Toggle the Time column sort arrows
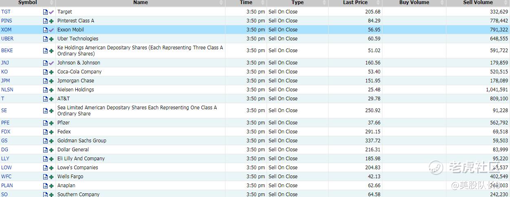 pos(263,2)
